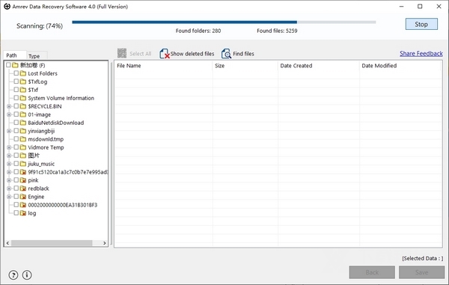Click the tree scrollbar left arrow
Screen dimensions: 449x285
pyautogui.click(x=7, y=243)
